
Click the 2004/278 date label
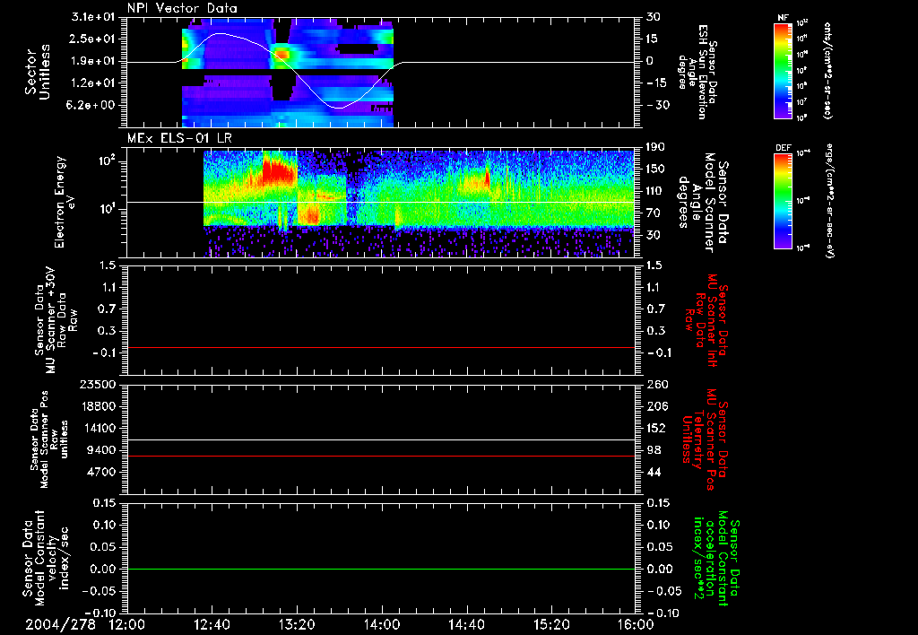pyautogui.click(x=60, y=624)
